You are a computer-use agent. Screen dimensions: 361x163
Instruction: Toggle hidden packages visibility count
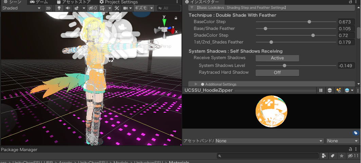pos(353,156)
